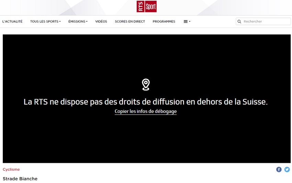Expand the ÉMISSIONS dropdown
Screen dimensions: 292x183
(x=78, y=21)
